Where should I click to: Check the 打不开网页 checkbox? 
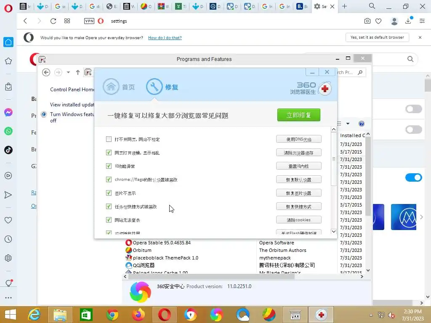[109, 139]
